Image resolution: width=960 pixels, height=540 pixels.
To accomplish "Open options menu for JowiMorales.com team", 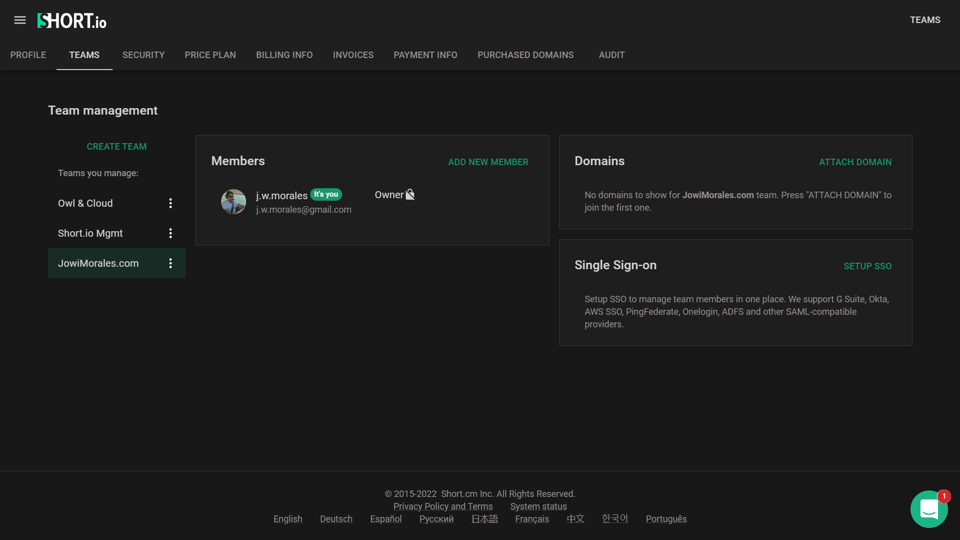I will tap(171, 263).
